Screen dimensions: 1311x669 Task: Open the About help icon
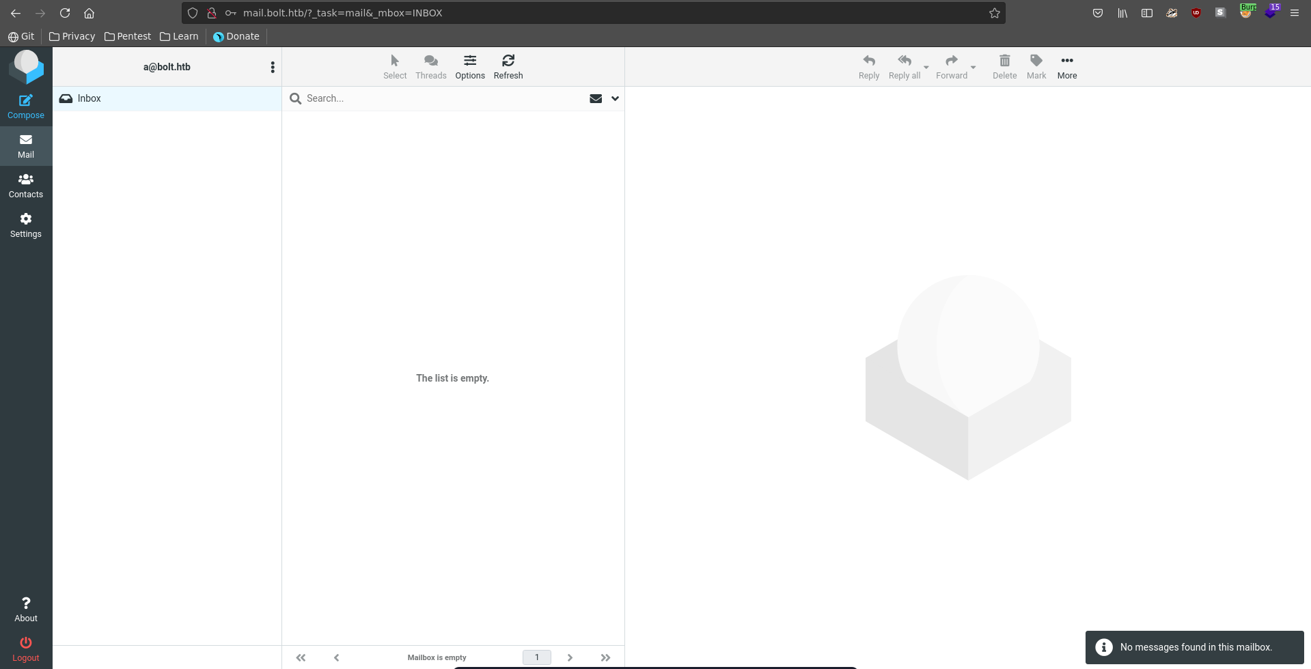click(26, 603)
